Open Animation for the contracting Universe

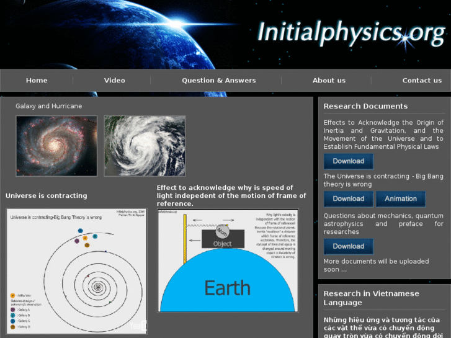pyautogui.click(x=401, y=199)
